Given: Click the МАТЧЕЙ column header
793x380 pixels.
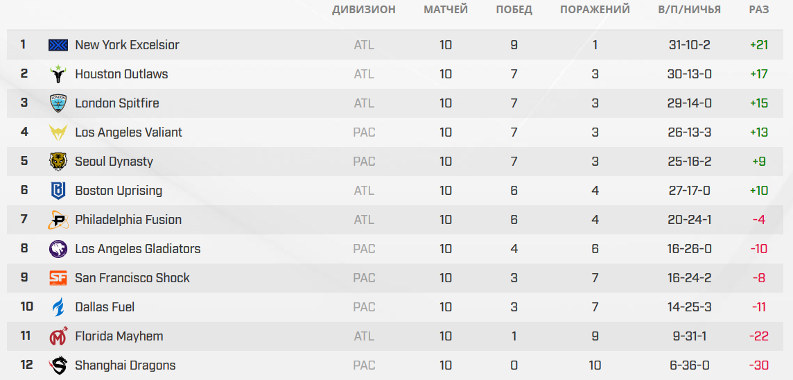Looking at the screenshot, I should click(x=446, y=10).
